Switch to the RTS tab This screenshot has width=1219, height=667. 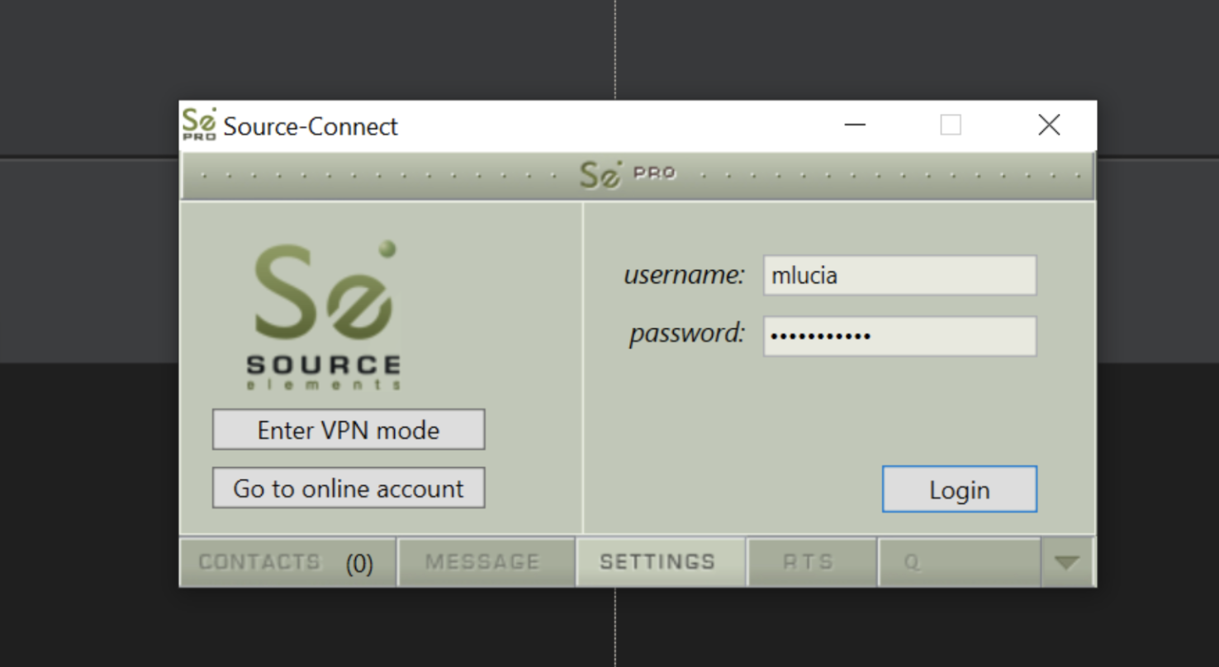(809, 562)
